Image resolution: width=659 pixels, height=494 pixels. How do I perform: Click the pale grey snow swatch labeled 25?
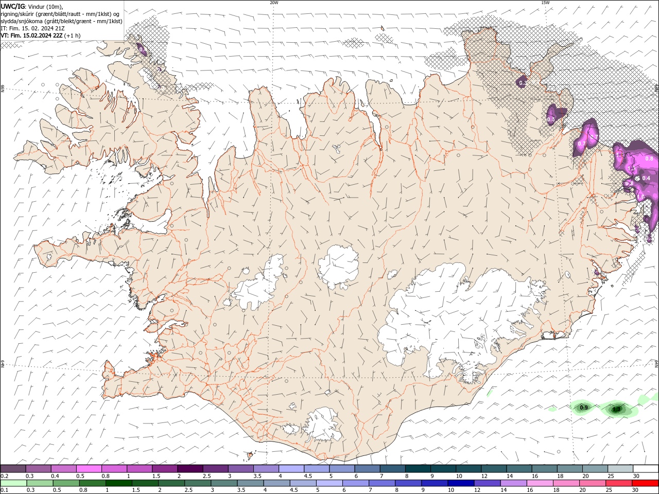620,469
